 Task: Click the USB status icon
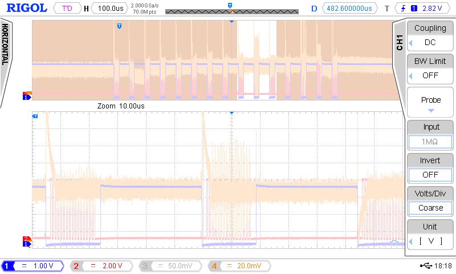pyautogui.click(x=426, y=265)
